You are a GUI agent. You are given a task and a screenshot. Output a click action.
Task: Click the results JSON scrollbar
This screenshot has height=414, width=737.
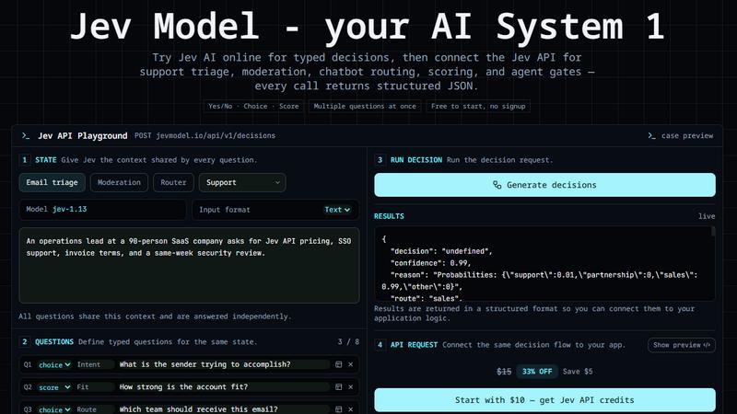click(x=712, y=232)
